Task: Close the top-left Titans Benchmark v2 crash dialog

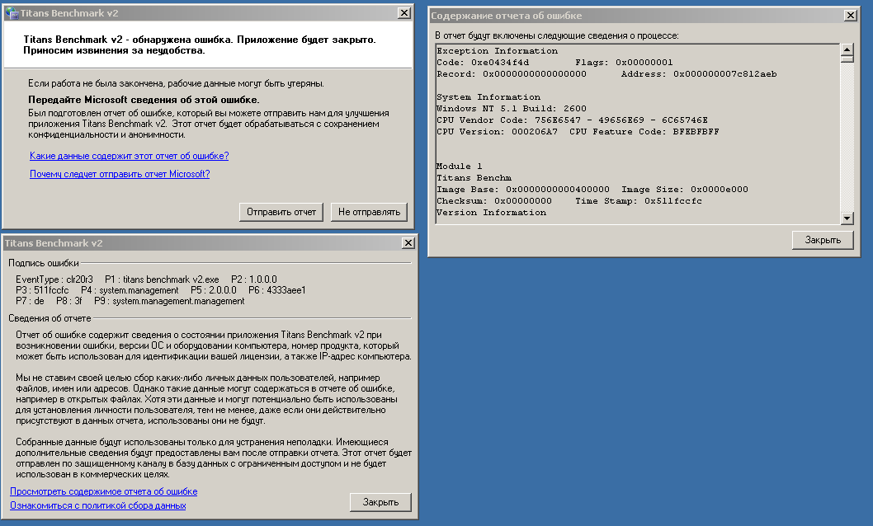Action: (x=403, y=13)
